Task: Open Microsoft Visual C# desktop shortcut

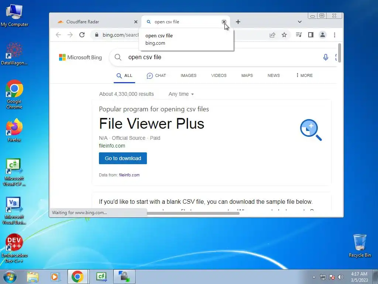Action: [x=14, y=172]
